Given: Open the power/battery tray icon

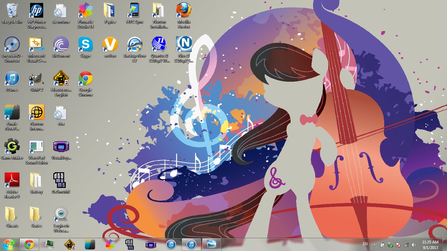Looking at the screenshot, I should click(x=382, y=244).
